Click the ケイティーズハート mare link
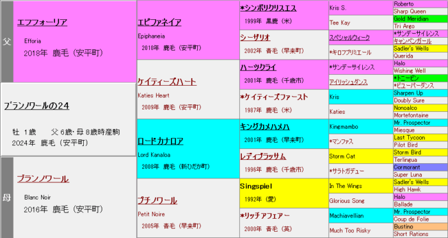Screen dimensions: 448x238 tap(167, 82)
